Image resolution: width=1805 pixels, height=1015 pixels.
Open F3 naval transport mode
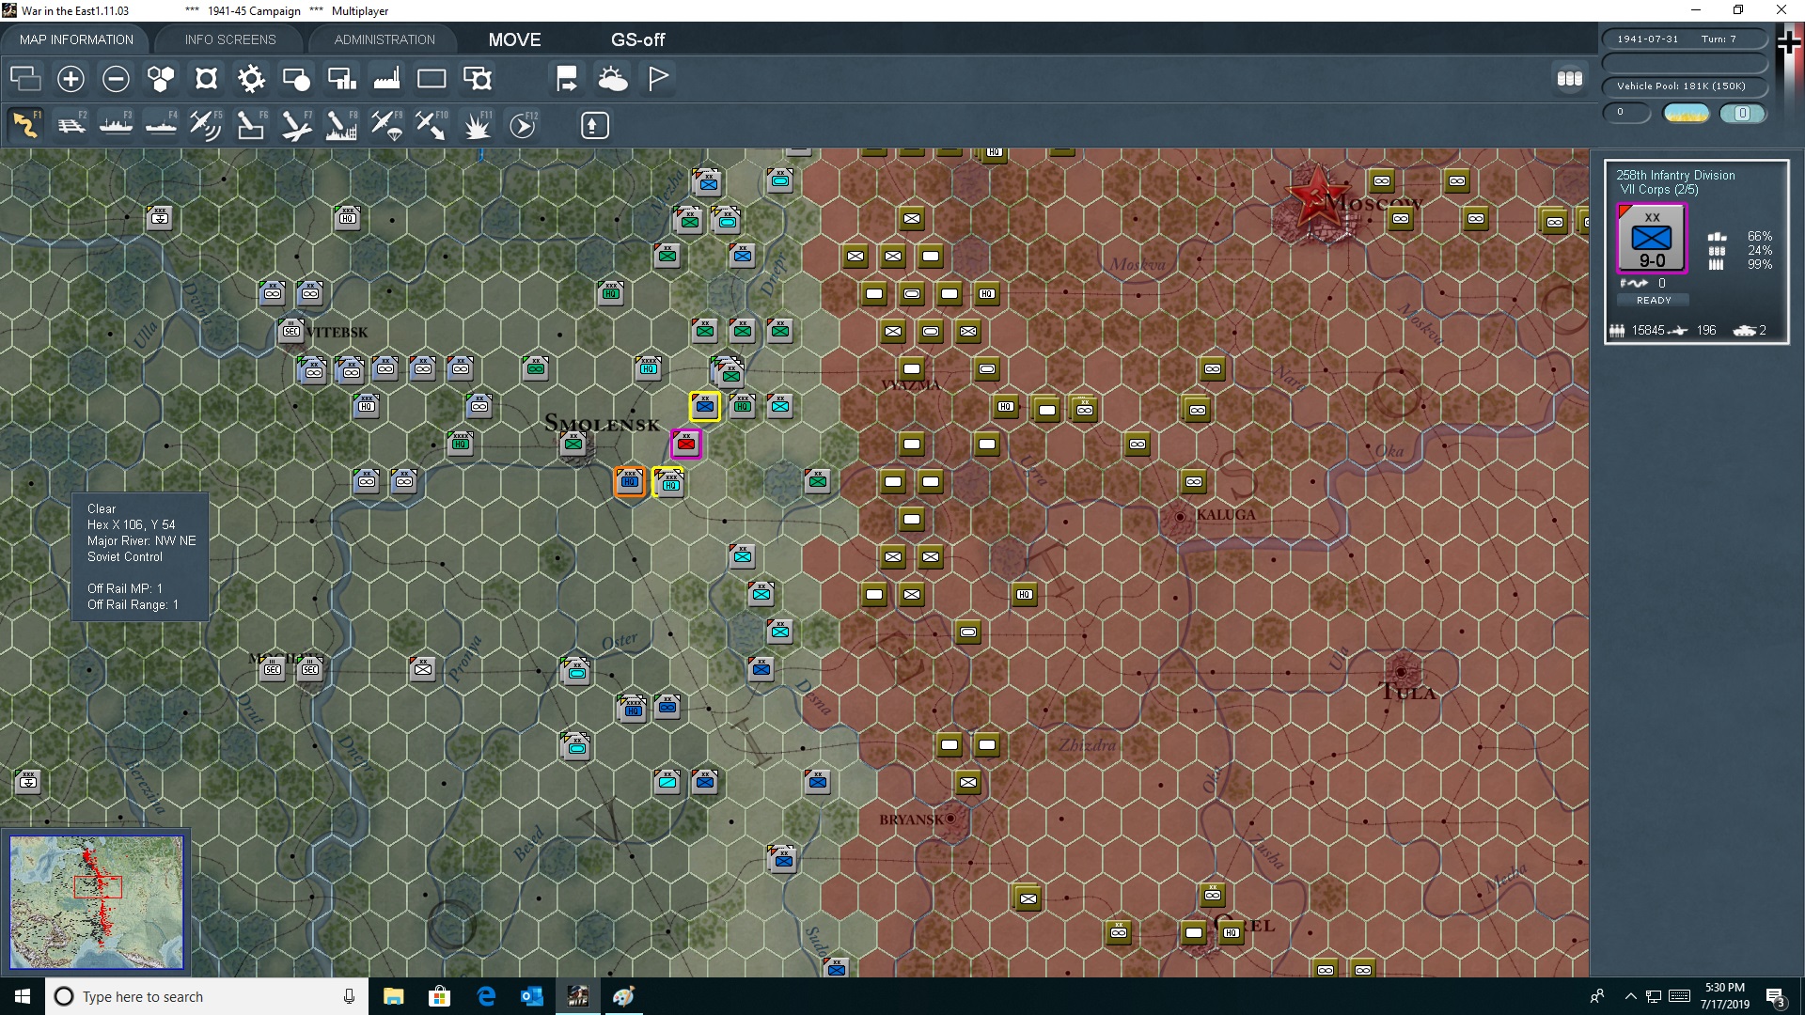pos(116,125)
